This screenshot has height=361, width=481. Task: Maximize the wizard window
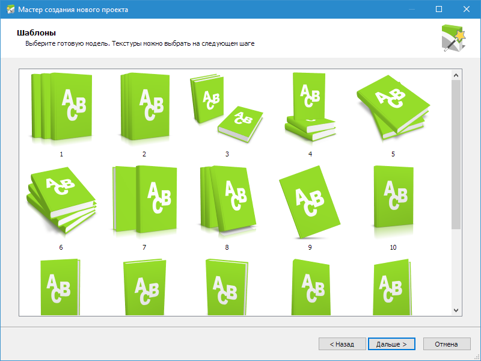pyautogui.click(x=439, y=9)
